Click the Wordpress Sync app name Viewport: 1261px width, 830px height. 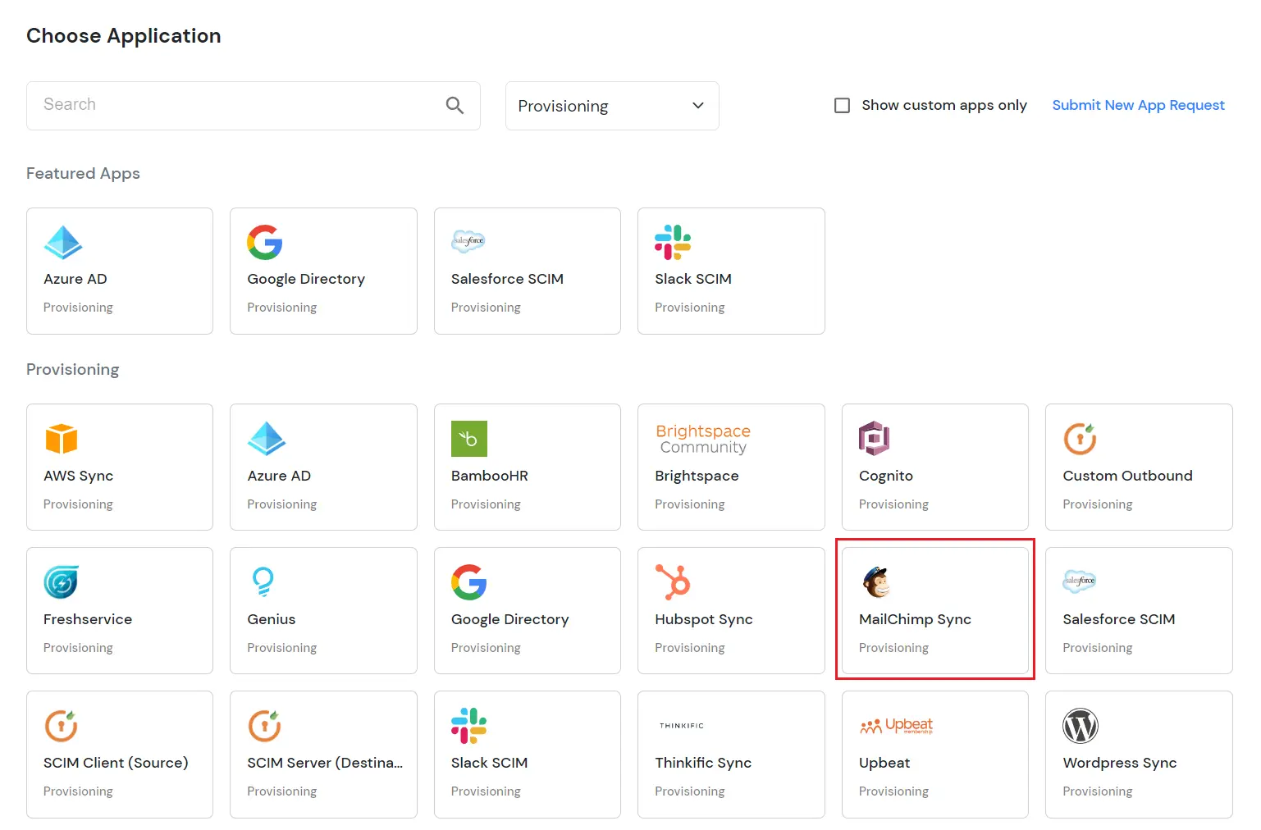click(1120, 763)
